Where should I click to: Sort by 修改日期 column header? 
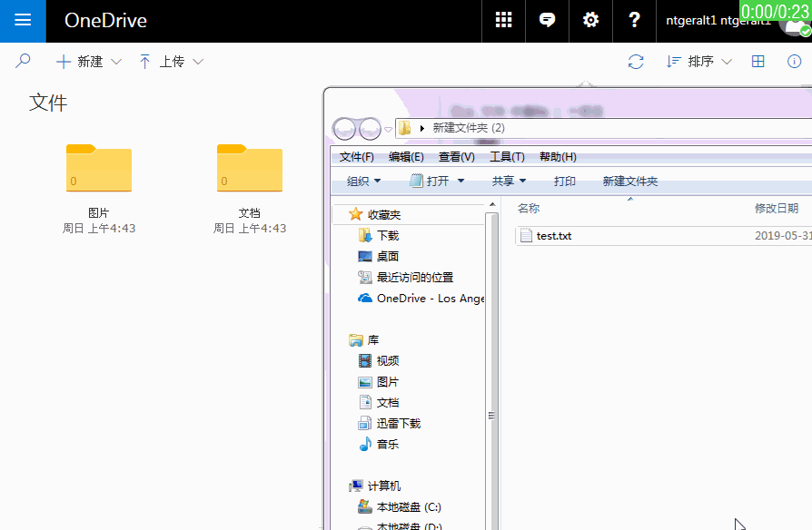[x=777, y=208]
